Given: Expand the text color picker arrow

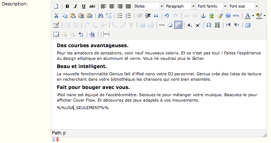Looking at the screenshot, I should click(253, 16).
